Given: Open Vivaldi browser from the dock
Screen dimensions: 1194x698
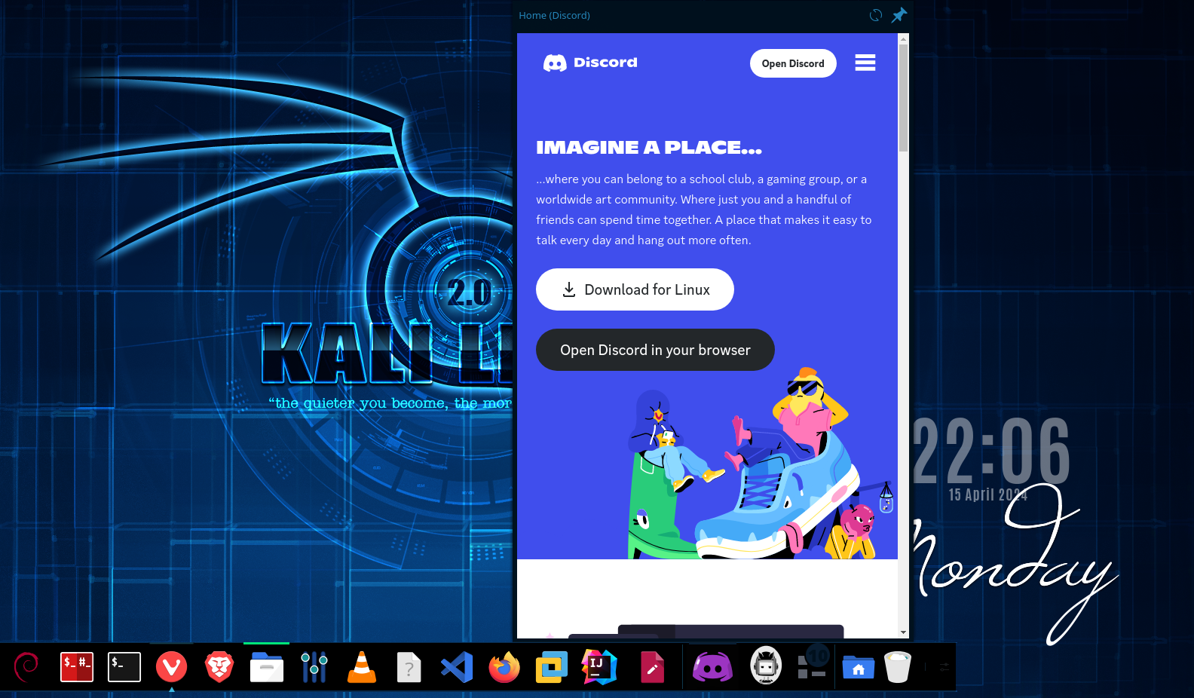Looking at the screenshot, I should click(172, 667).
